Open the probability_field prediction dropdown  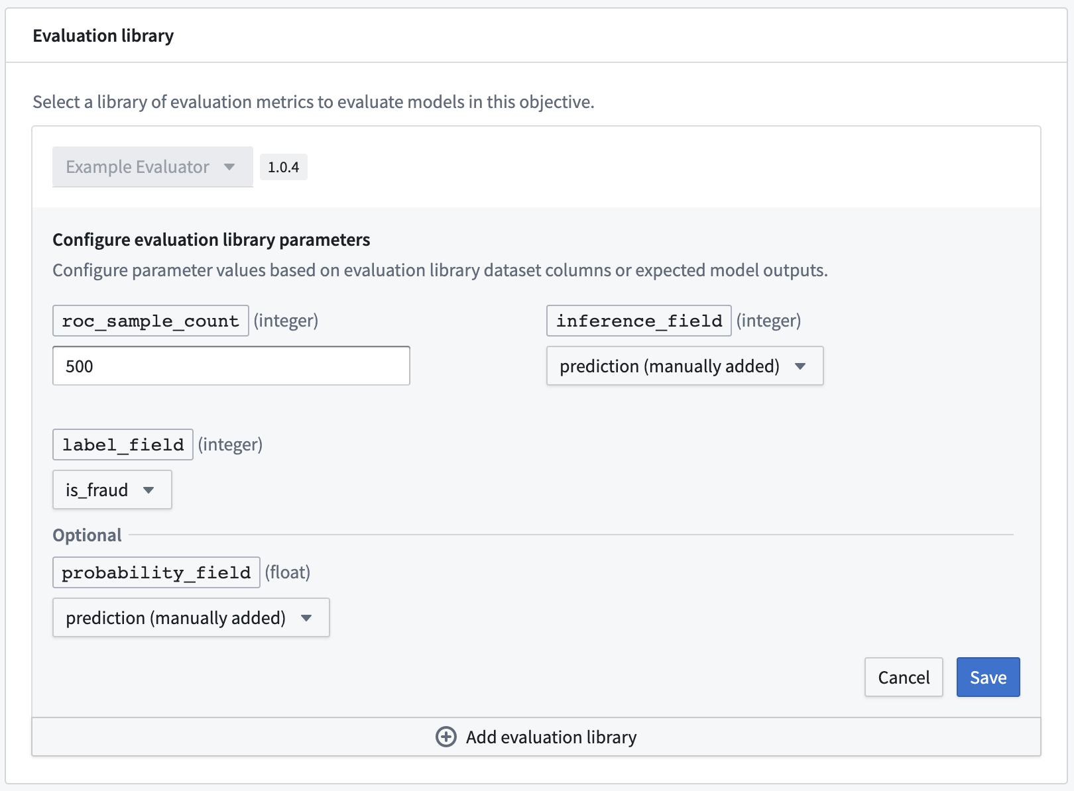pyautogui.click(x=191, y=617)
